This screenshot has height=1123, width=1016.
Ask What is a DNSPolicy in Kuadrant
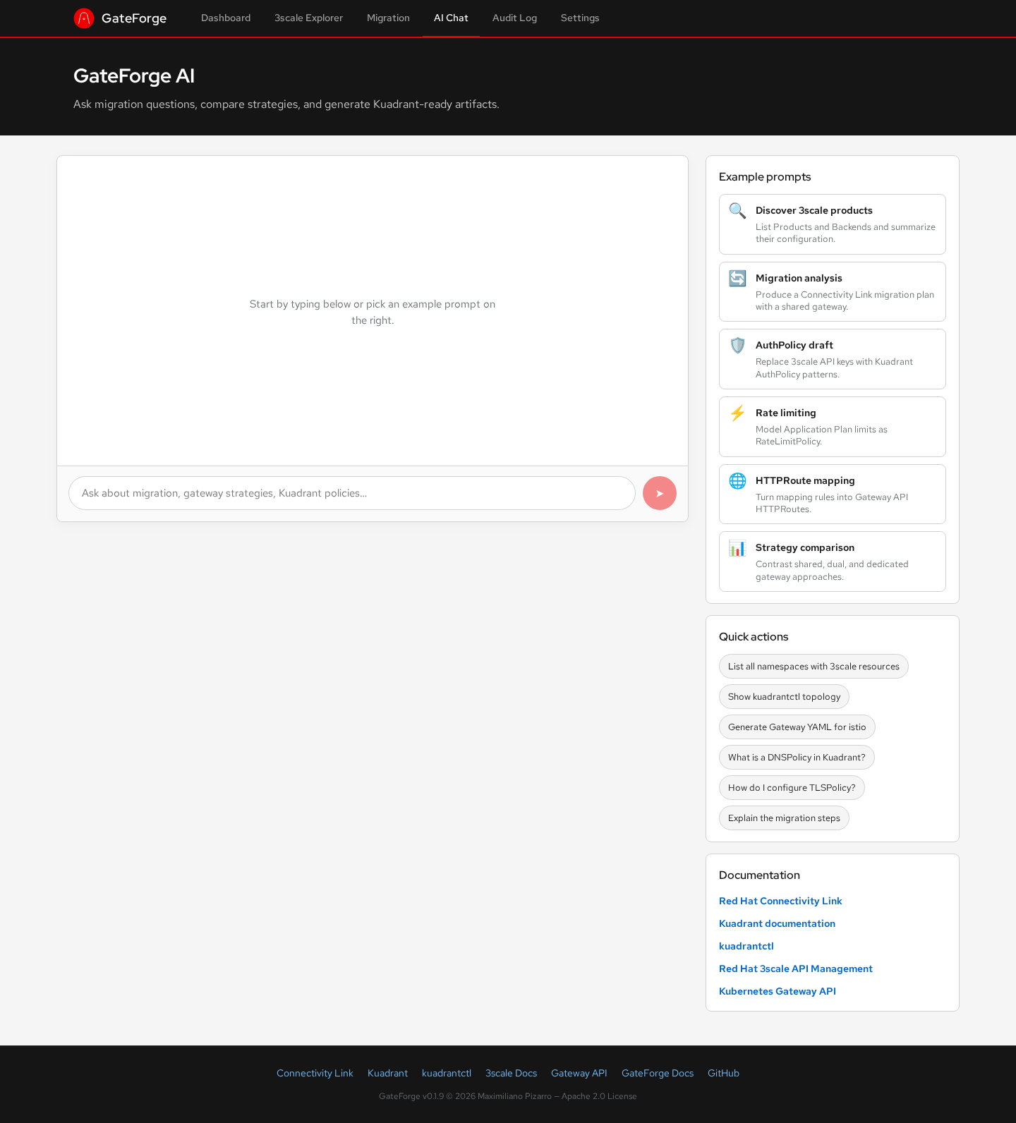click(797, 757)
